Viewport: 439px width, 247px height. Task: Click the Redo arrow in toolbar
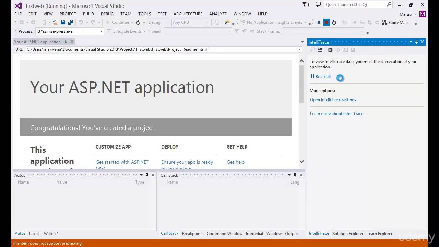tap(93, 22)
